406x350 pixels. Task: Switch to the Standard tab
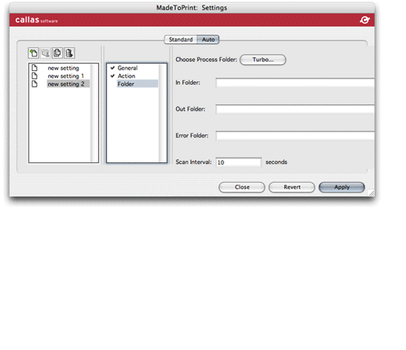click(181, 40)
